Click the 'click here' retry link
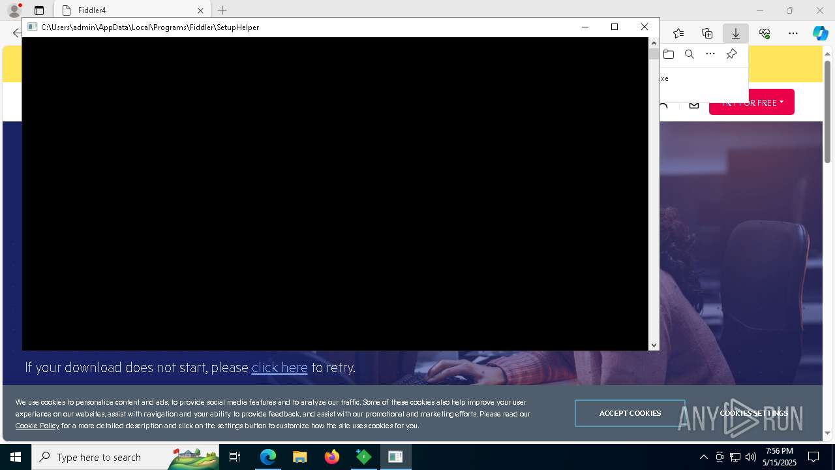835x470 pixels. point(279,368)
